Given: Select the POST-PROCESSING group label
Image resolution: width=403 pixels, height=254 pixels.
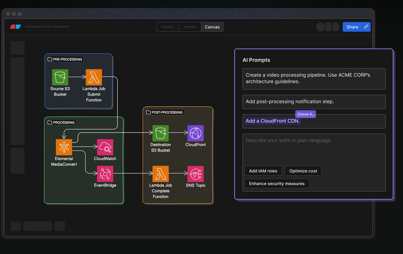Looking at the screenshot, I should pyautogui.click(x=164, y=112).
